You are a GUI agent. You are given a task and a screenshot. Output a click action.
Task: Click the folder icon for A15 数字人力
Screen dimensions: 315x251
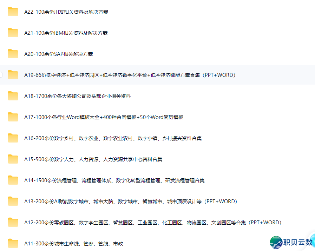pos(13,159)
